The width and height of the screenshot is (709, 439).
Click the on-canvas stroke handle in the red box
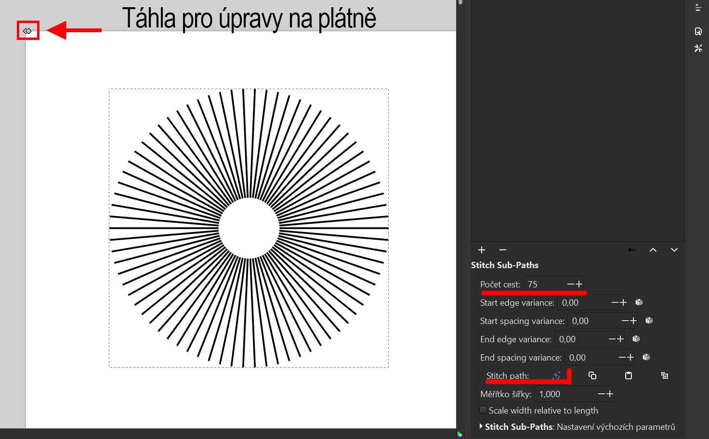tap(27, 31)
